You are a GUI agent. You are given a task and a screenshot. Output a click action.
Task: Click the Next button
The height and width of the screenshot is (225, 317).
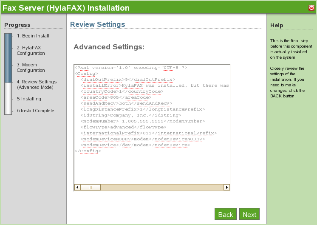point(249,214)
